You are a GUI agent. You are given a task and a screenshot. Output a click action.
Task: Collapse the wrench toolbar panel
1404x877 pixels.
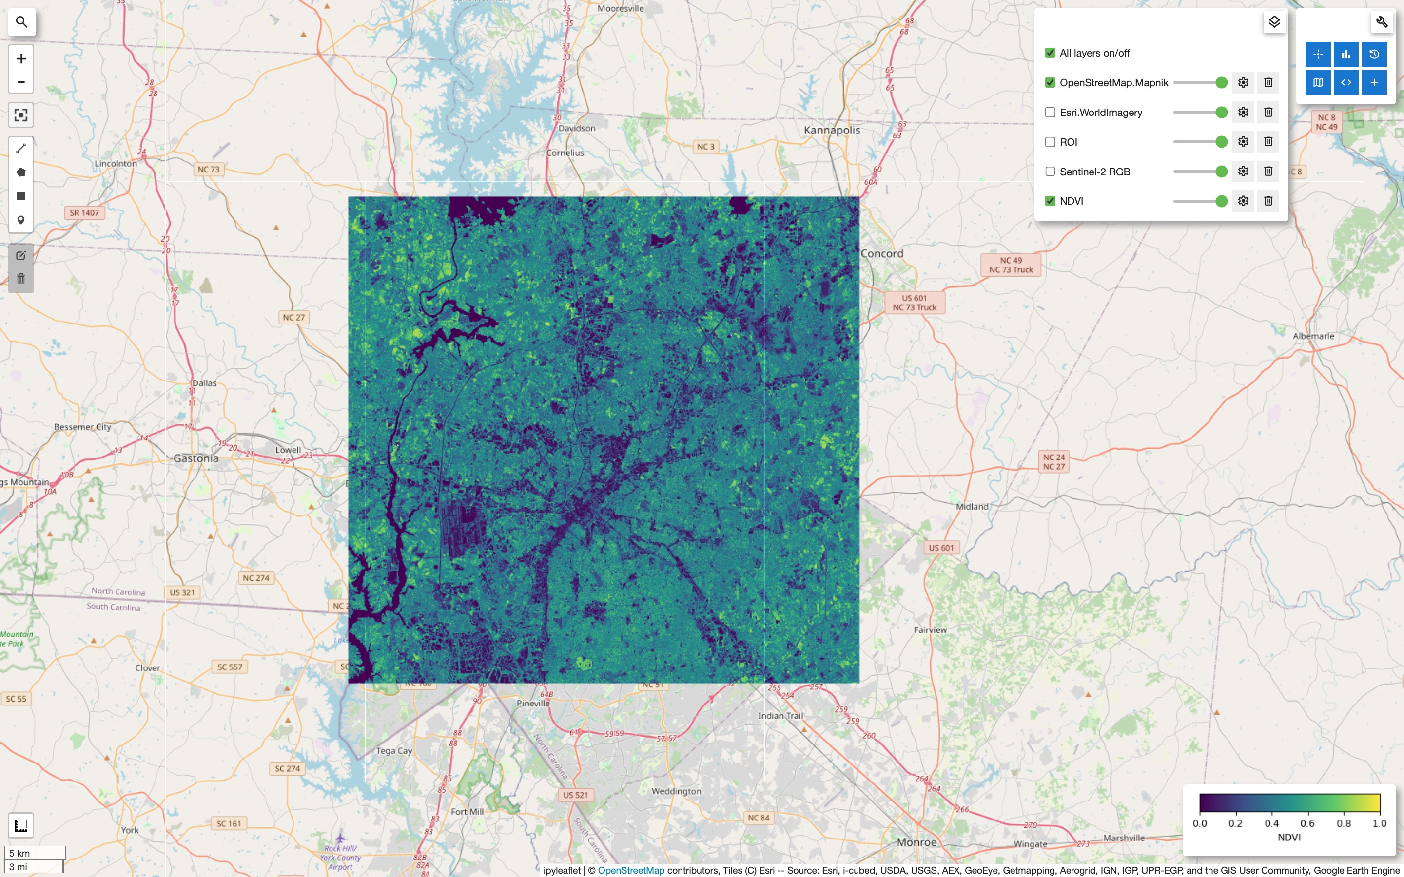tap(1382, 22)
